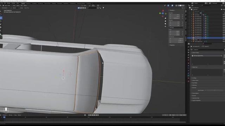Expand the UV Maps panel

[x=194, y=78]
